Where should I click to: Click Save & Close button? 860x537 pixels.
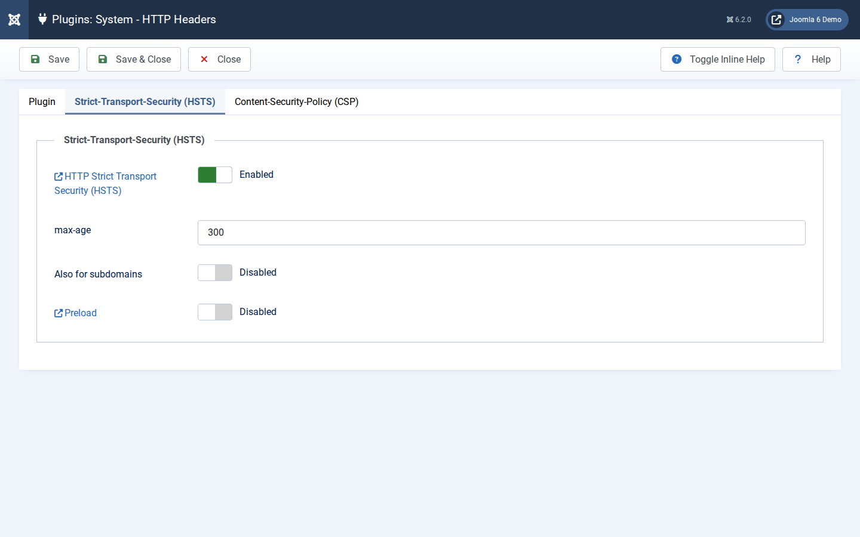click(x=134, y=59)
